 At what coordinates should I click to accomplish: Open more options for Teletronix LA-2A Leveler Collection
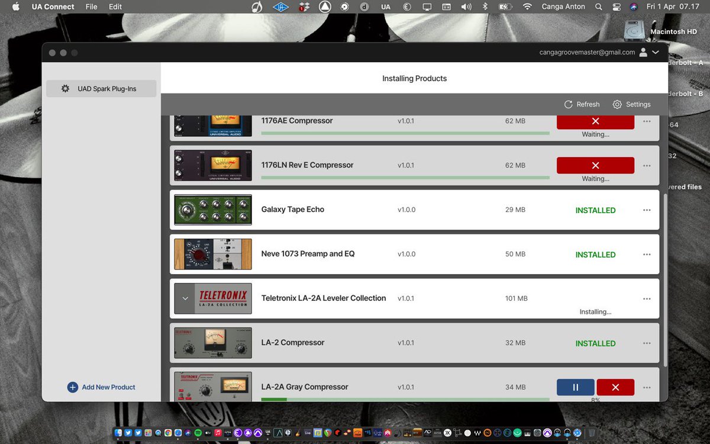[x=647, y=299]
